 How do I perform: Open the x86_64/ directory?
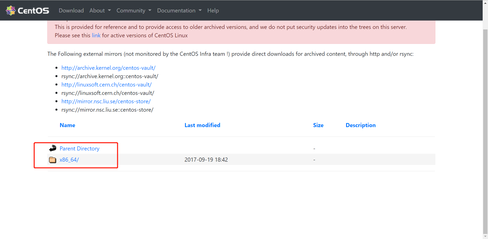(69, 160)
